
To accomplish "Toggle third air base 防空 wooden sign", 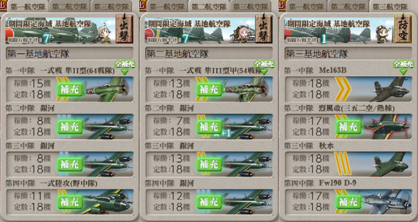I will tap(403, 29).
